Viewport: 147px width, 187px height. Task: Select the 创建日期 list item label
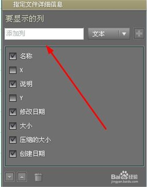32,154
